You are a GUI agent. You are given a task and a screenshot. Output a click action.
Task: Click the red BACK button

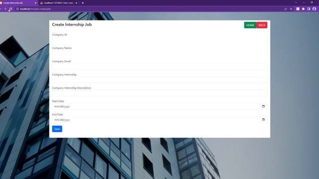coord(262,25)
